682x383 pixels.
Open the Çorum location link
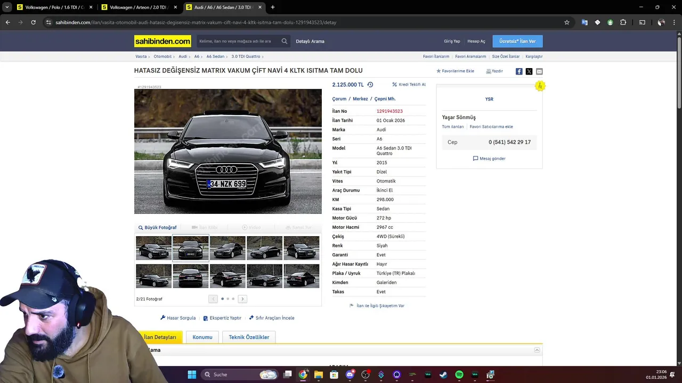[x=339, y=99]
